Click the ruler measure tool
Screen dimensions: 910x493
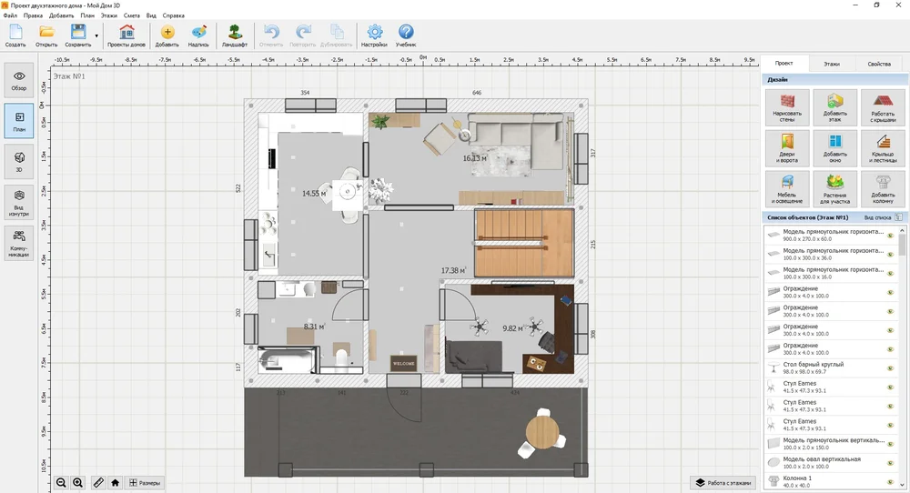98,482
